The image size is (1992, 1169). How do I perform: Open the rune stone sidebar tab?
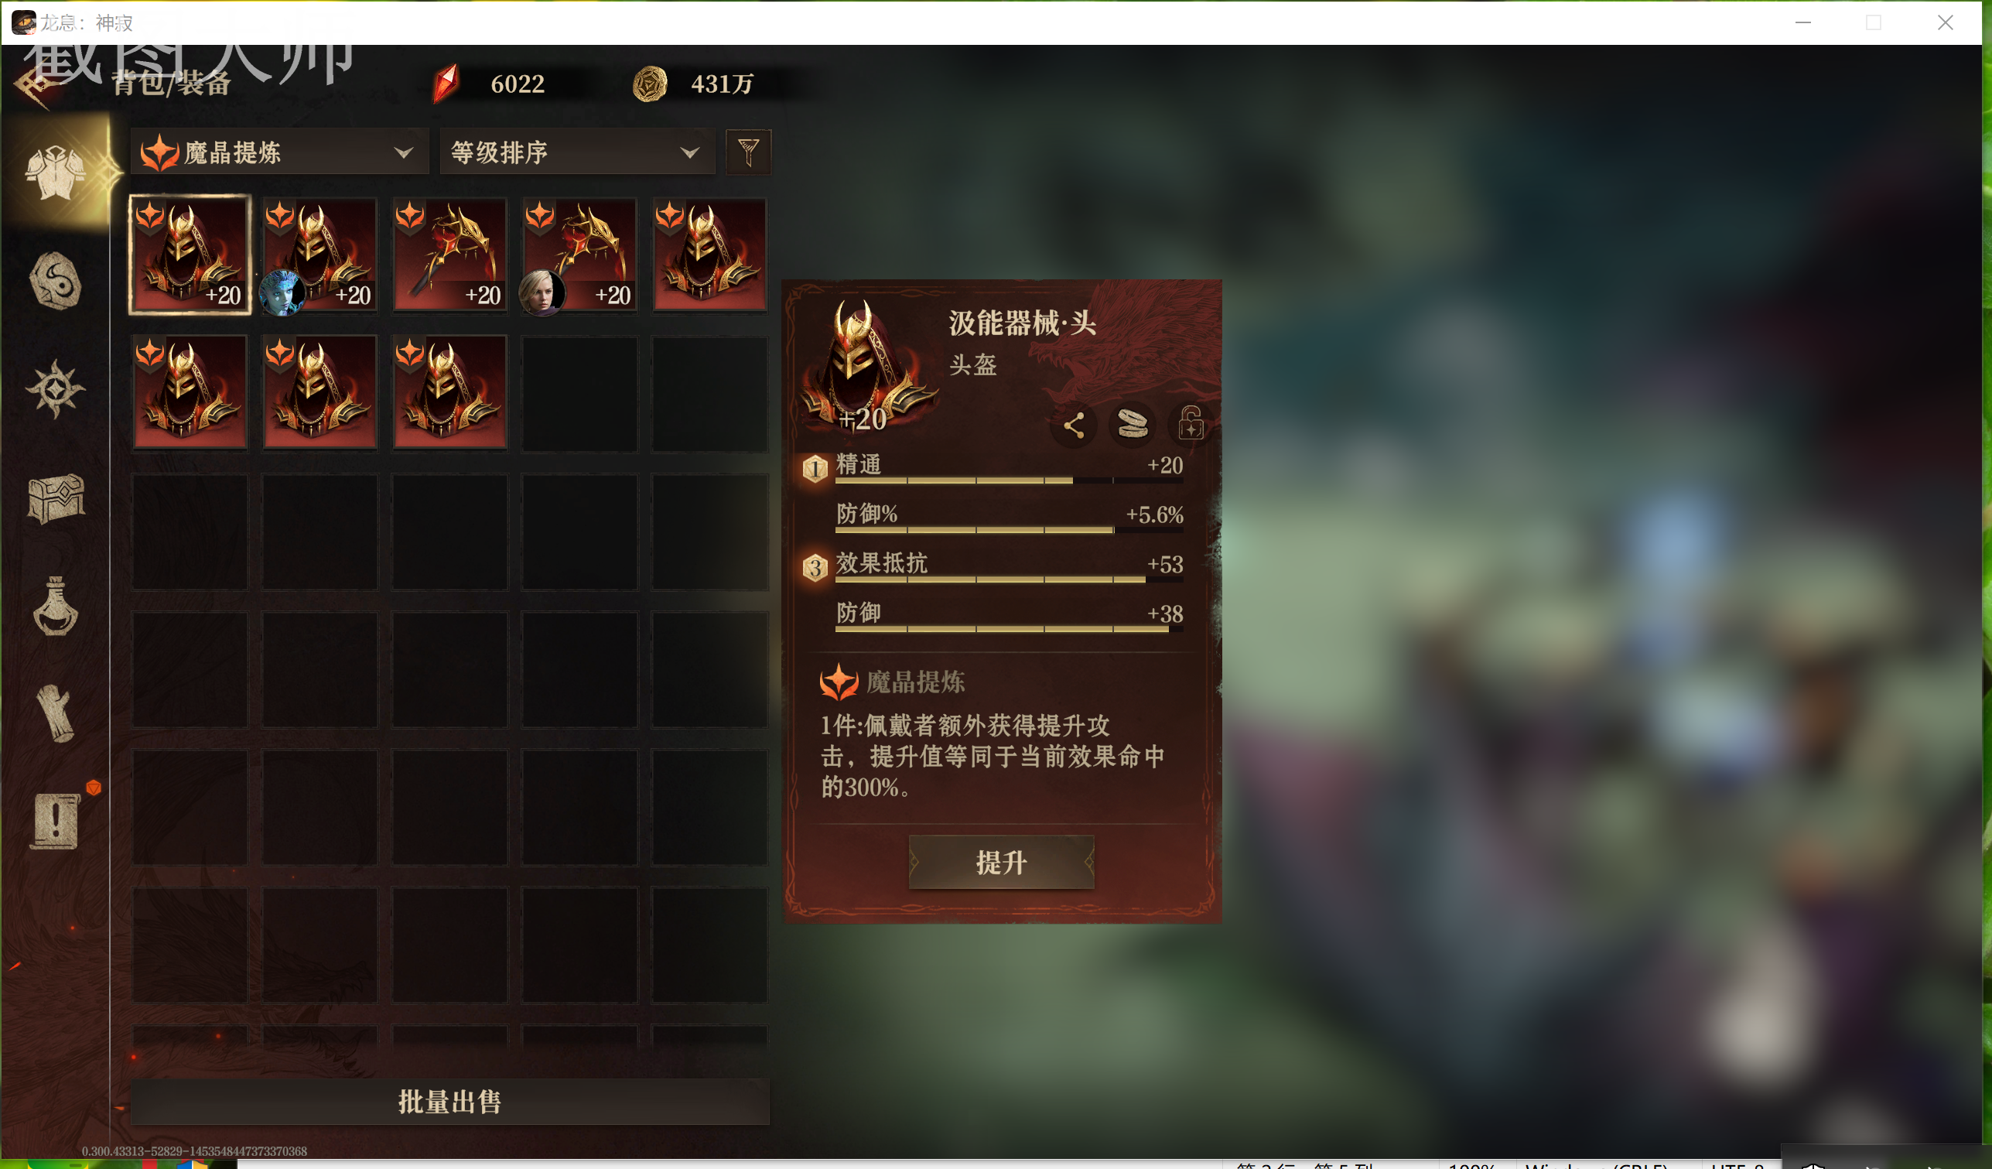coord(56,282)
